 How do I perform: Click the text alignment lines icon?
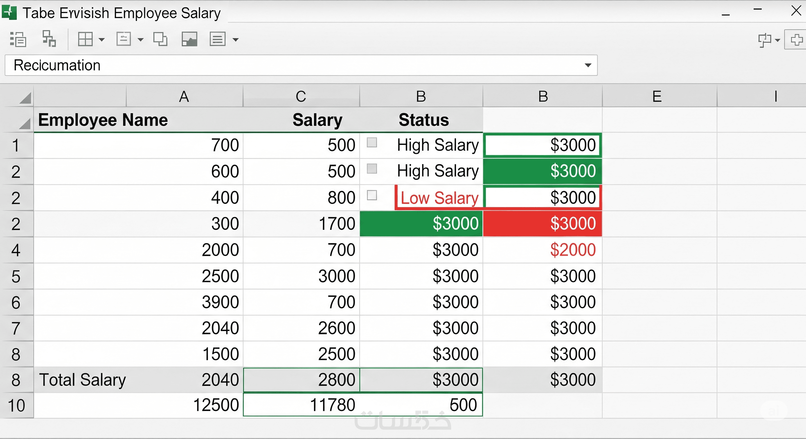coord(218,39)
